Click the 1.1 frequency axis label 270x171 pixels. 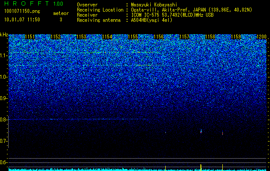pos(3,56)
